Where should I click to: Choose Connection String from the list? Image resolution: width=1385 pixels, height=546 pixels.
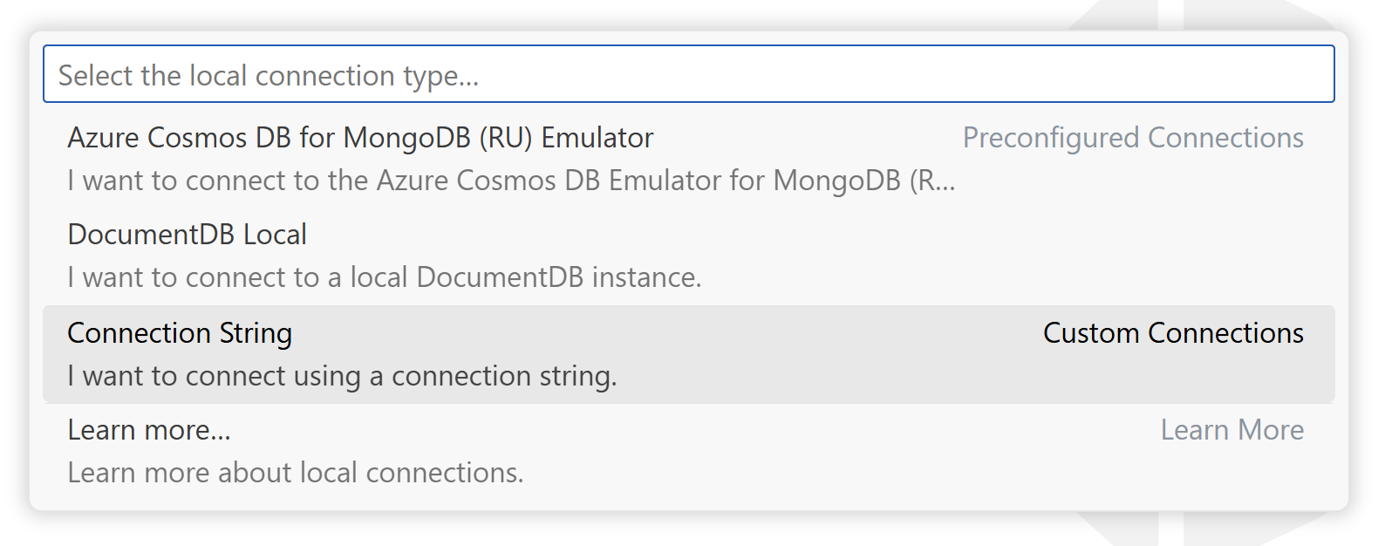180,333
